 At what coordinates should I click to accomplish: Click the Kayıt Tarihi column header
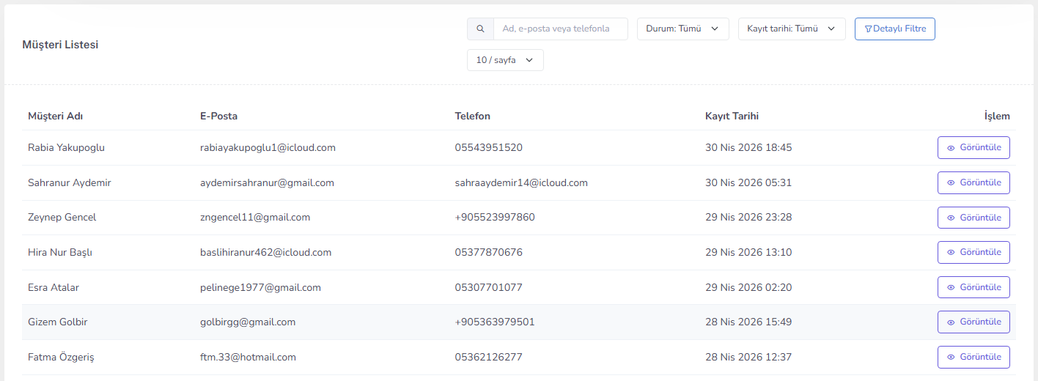point(732,116)
